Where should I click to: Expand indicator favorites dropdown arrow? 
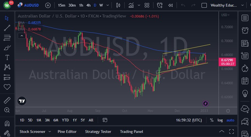point(139,5)
